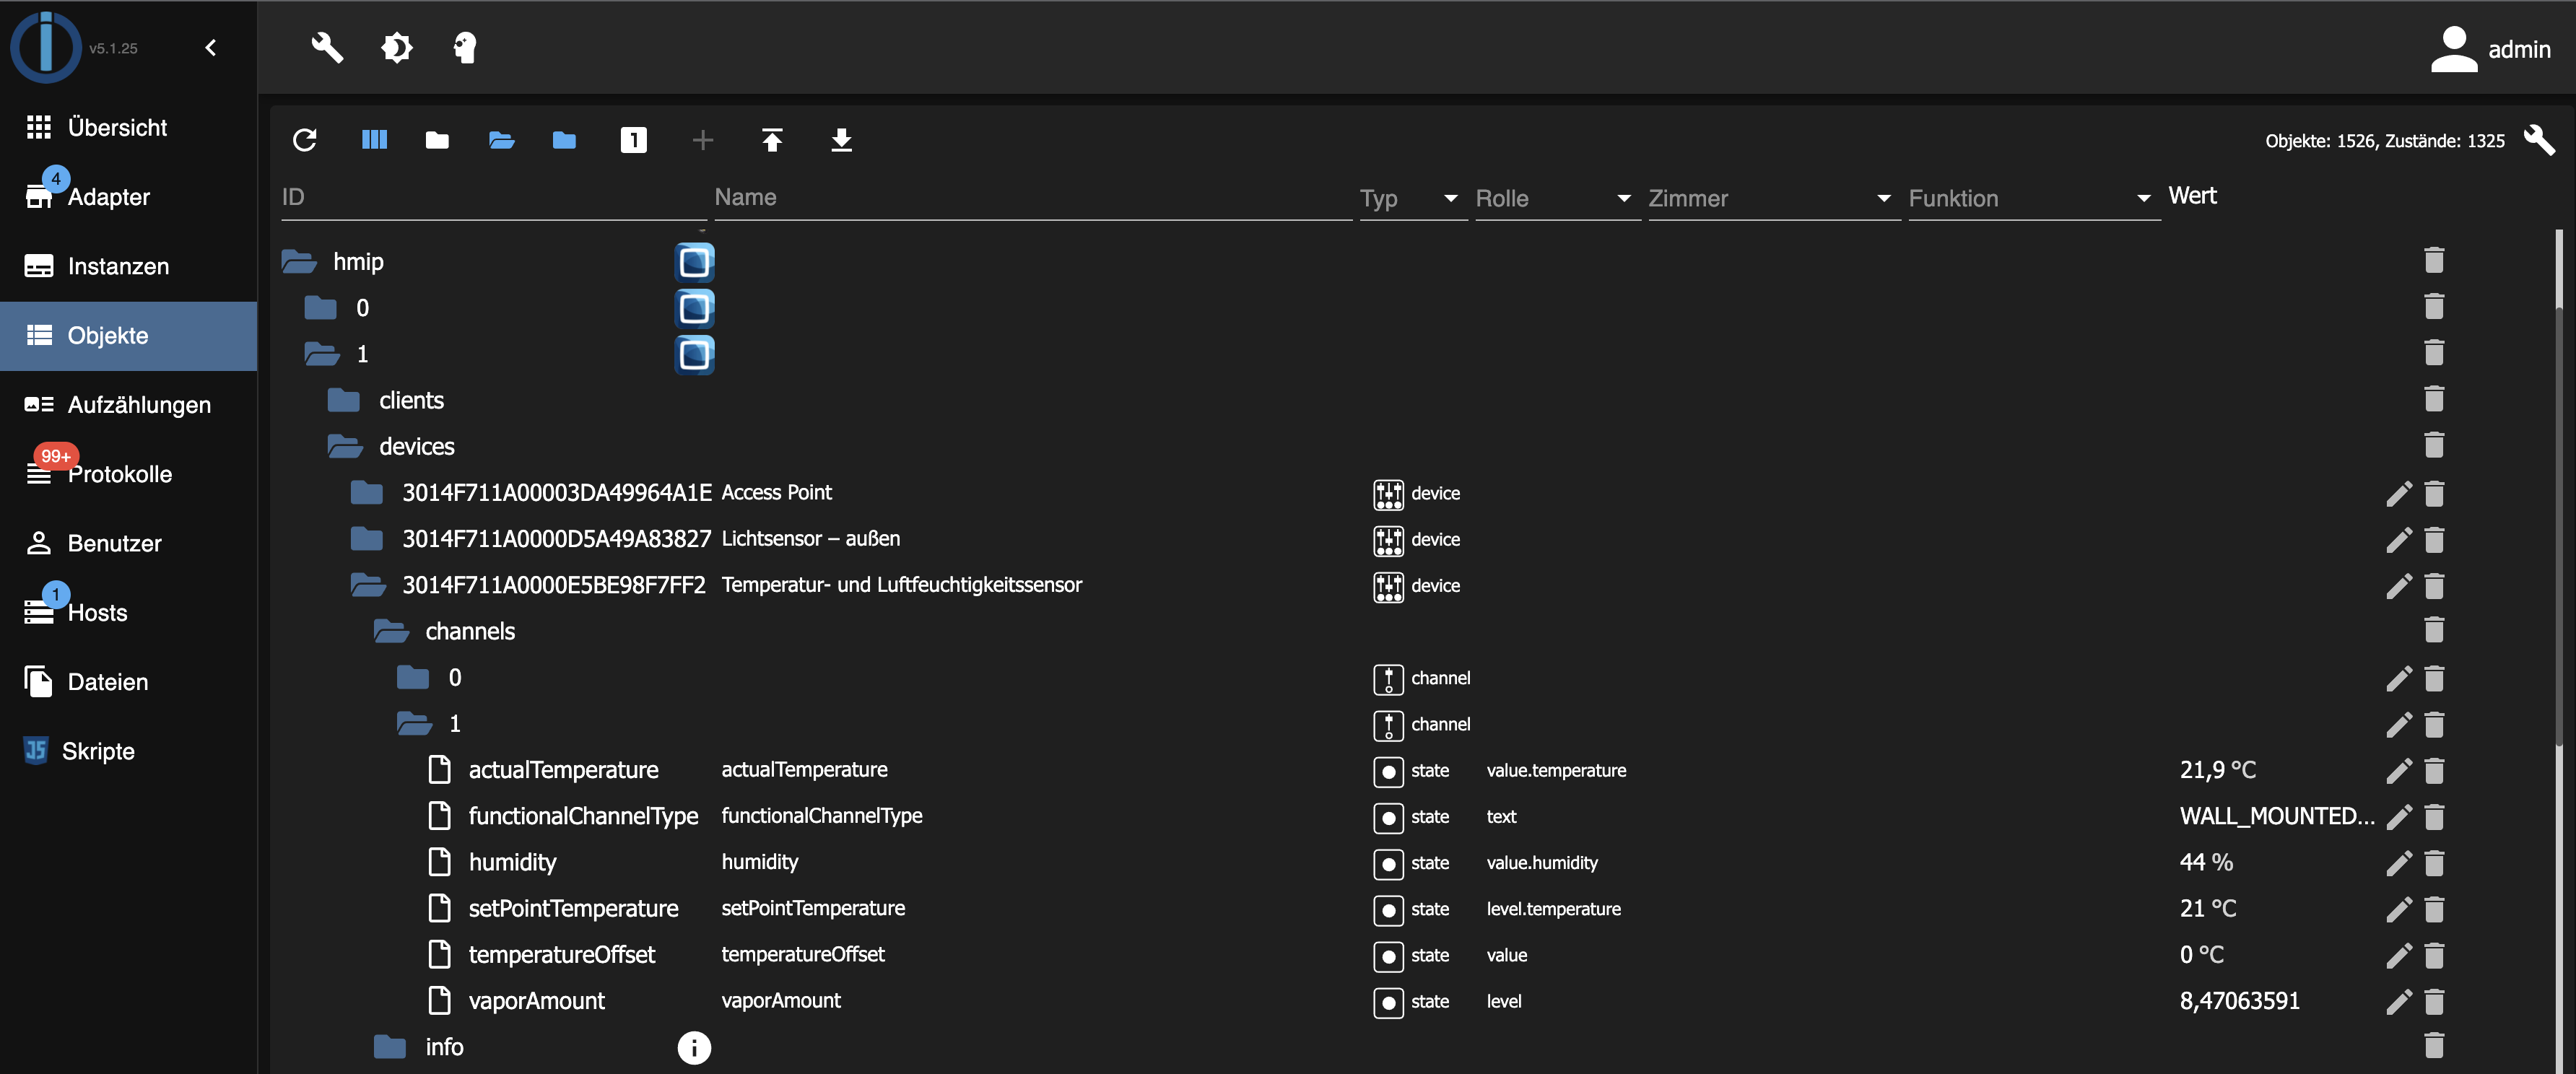The height and width of the screenshot is (1074, 2576).
Task: Click the wrench/tools settings icon
Action: point(326,46)
